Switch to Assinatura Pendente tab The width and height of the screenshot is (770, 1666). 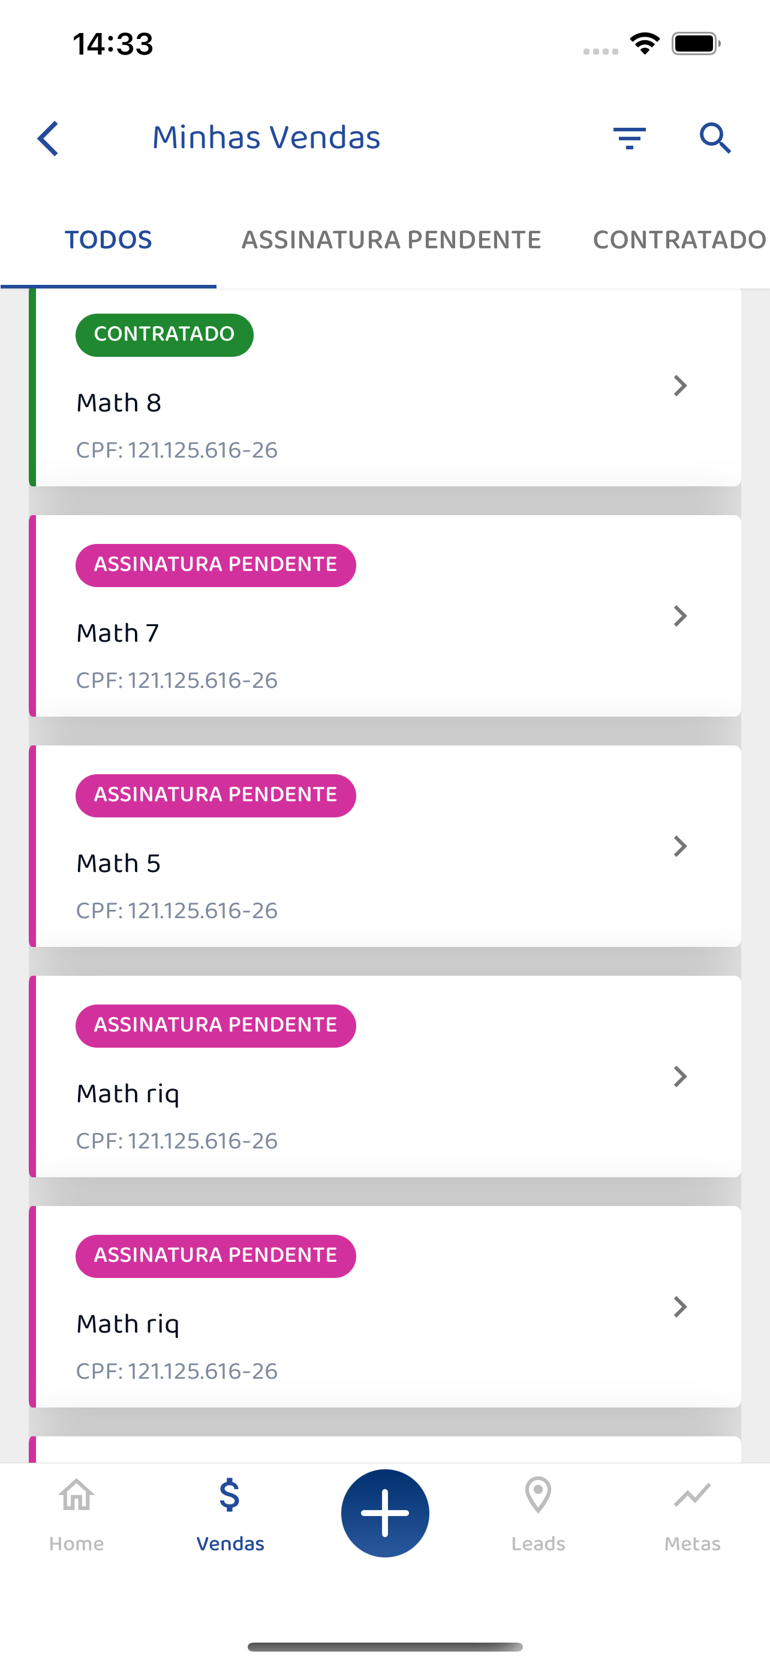tap(391, 240)
